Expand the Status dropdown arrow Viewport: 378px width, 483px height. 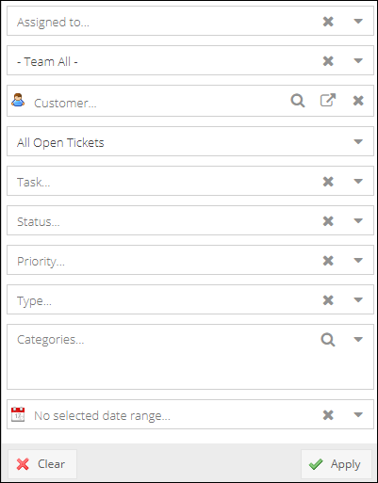pos(358,221)
